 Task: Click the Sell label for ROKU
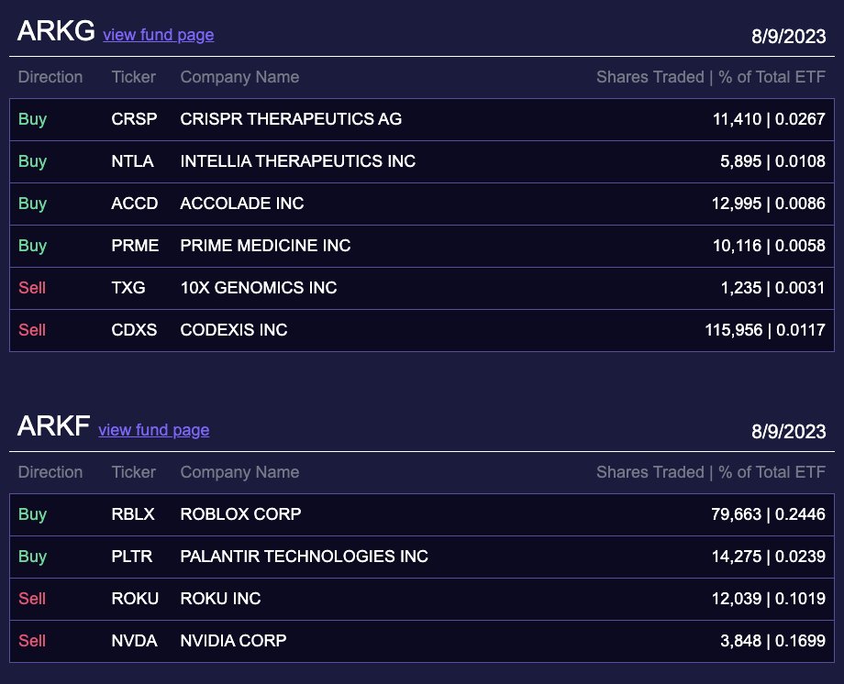[x=31, y=599]
